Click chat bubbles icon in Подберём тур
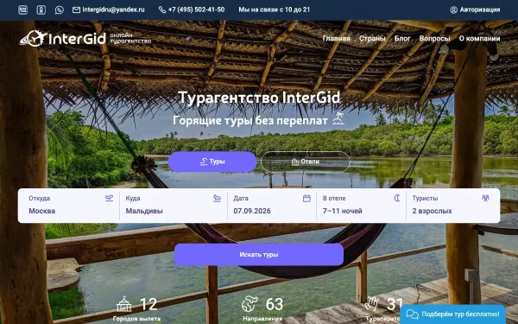Viewport: 518px width, 324px height. (413, 314)
